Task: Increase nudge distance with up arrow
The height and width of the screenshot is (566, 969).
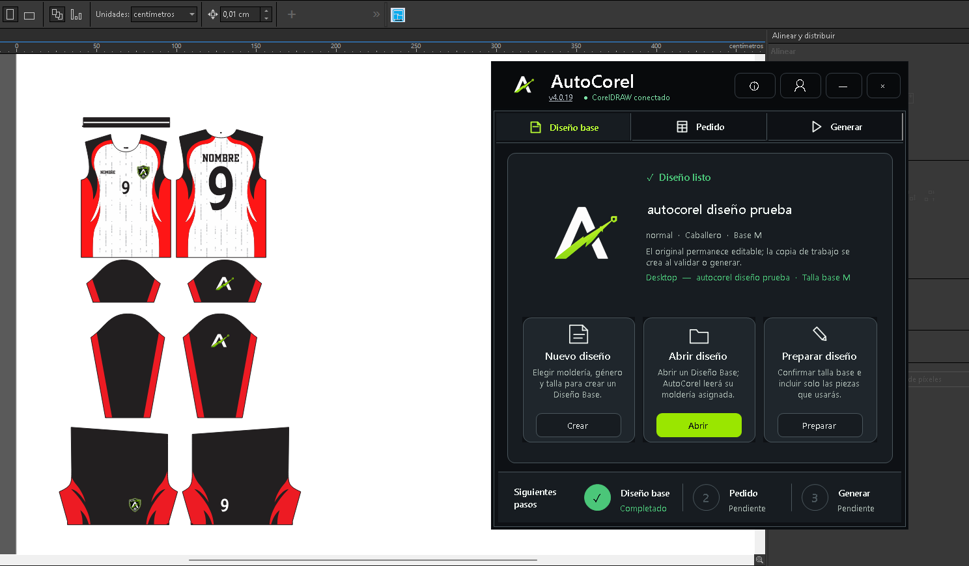Action: coord(266,11)
